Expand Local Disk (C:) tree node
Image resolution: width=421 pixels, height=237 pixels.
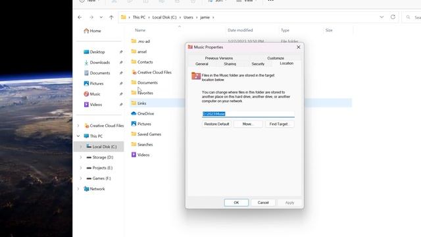[x=81, y=147]
